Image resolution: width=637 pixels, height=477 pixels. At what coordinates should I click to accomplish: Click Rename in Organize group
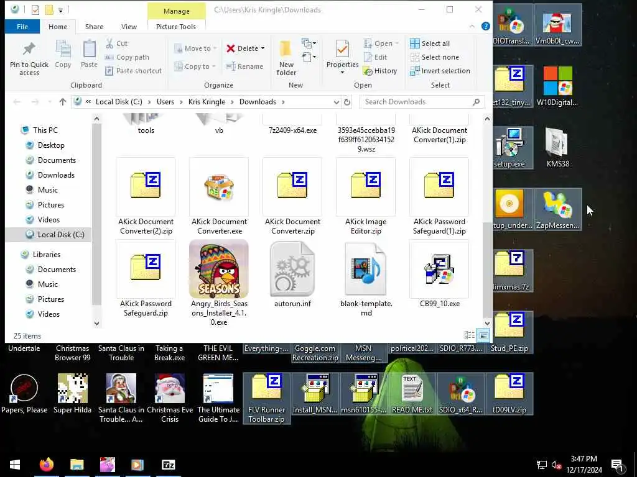(x=244, y=66)
